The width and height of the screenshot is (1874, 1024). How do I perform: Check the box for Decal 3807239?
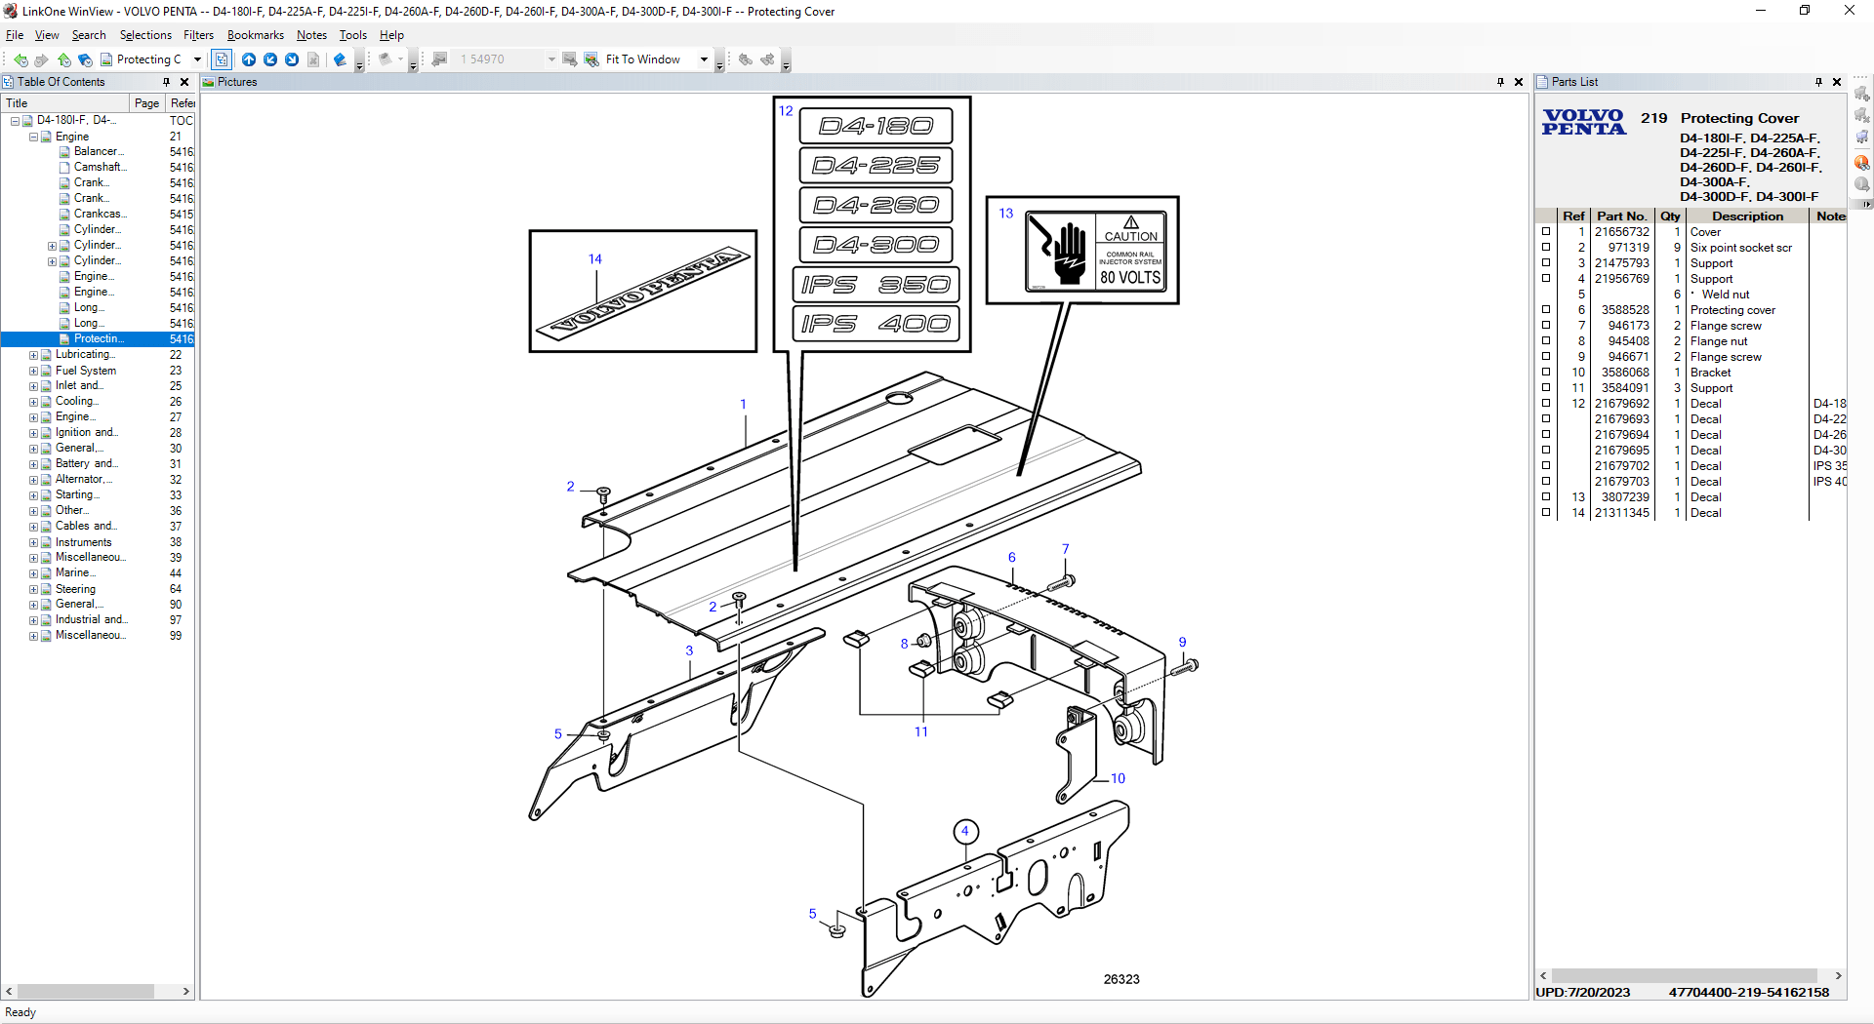point(1546,497)
